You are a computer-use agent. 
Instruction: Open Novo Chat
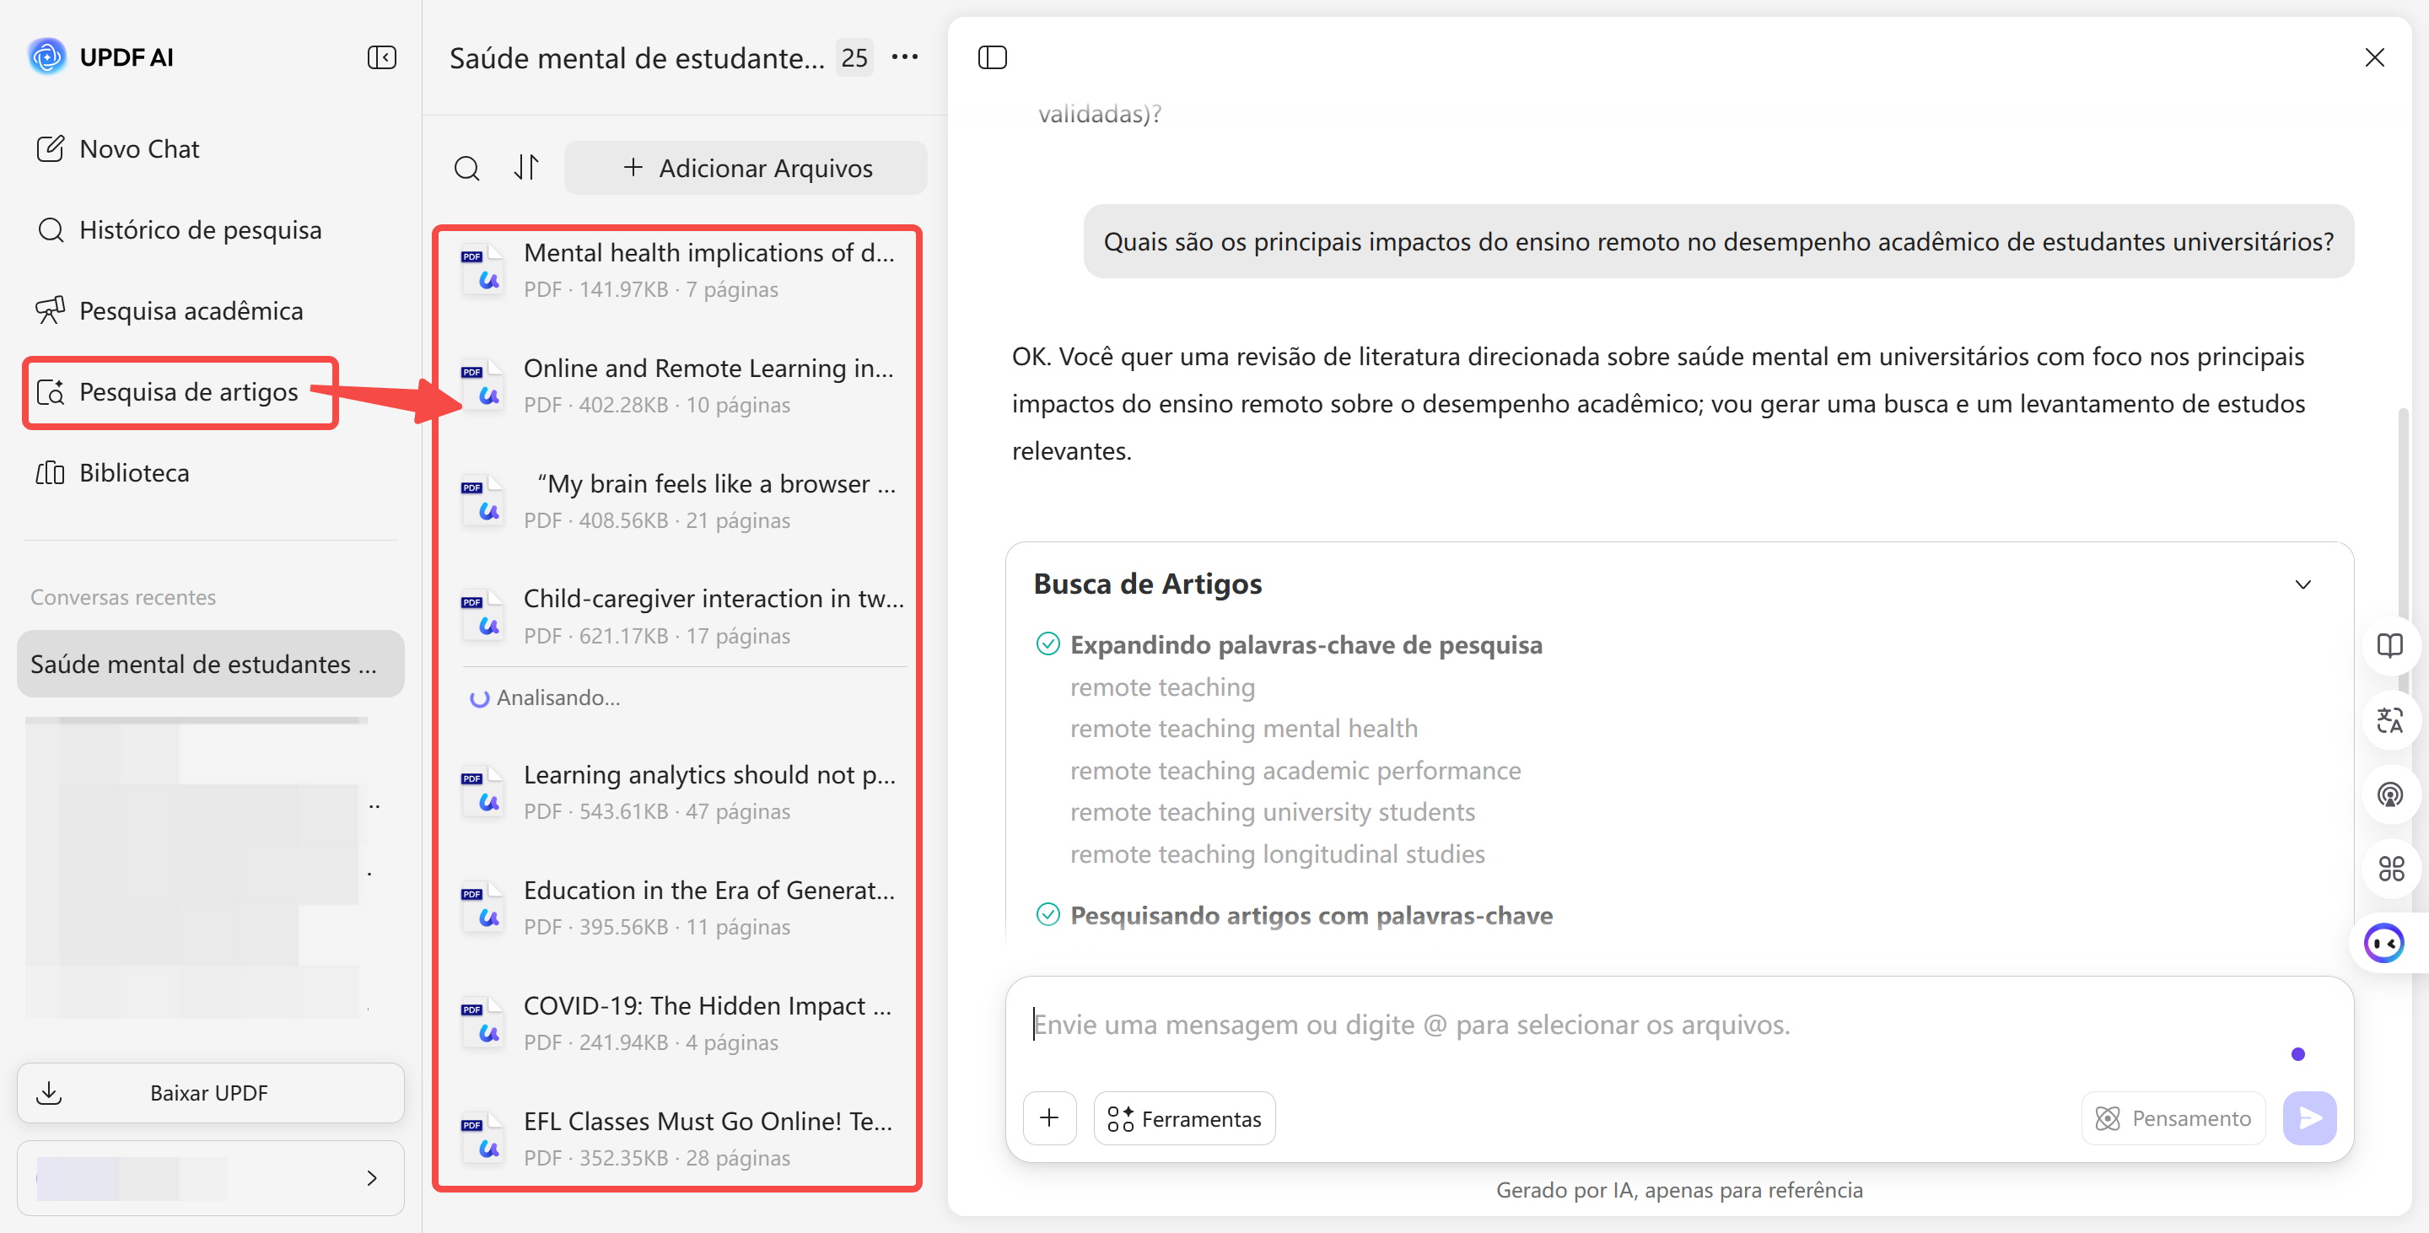[118, 149]
